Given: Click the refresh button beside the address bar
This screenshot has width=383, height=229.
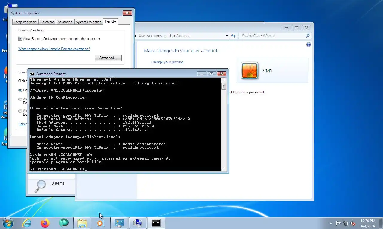Looking at the screenshot, I should click(234, 36).
